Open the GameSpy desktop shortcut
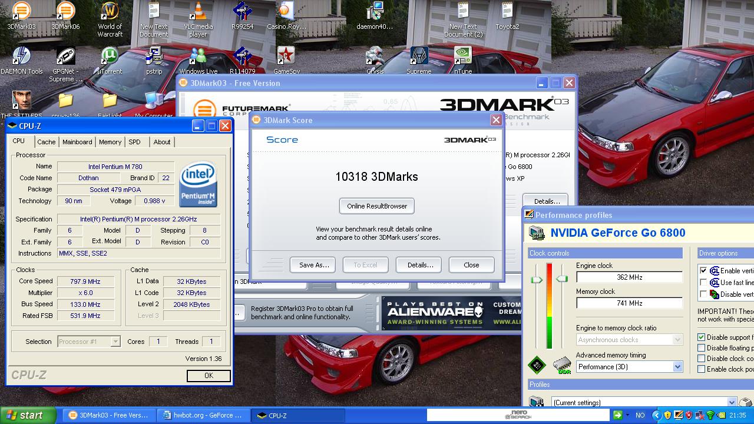754x424 pixels. (286, 60)
